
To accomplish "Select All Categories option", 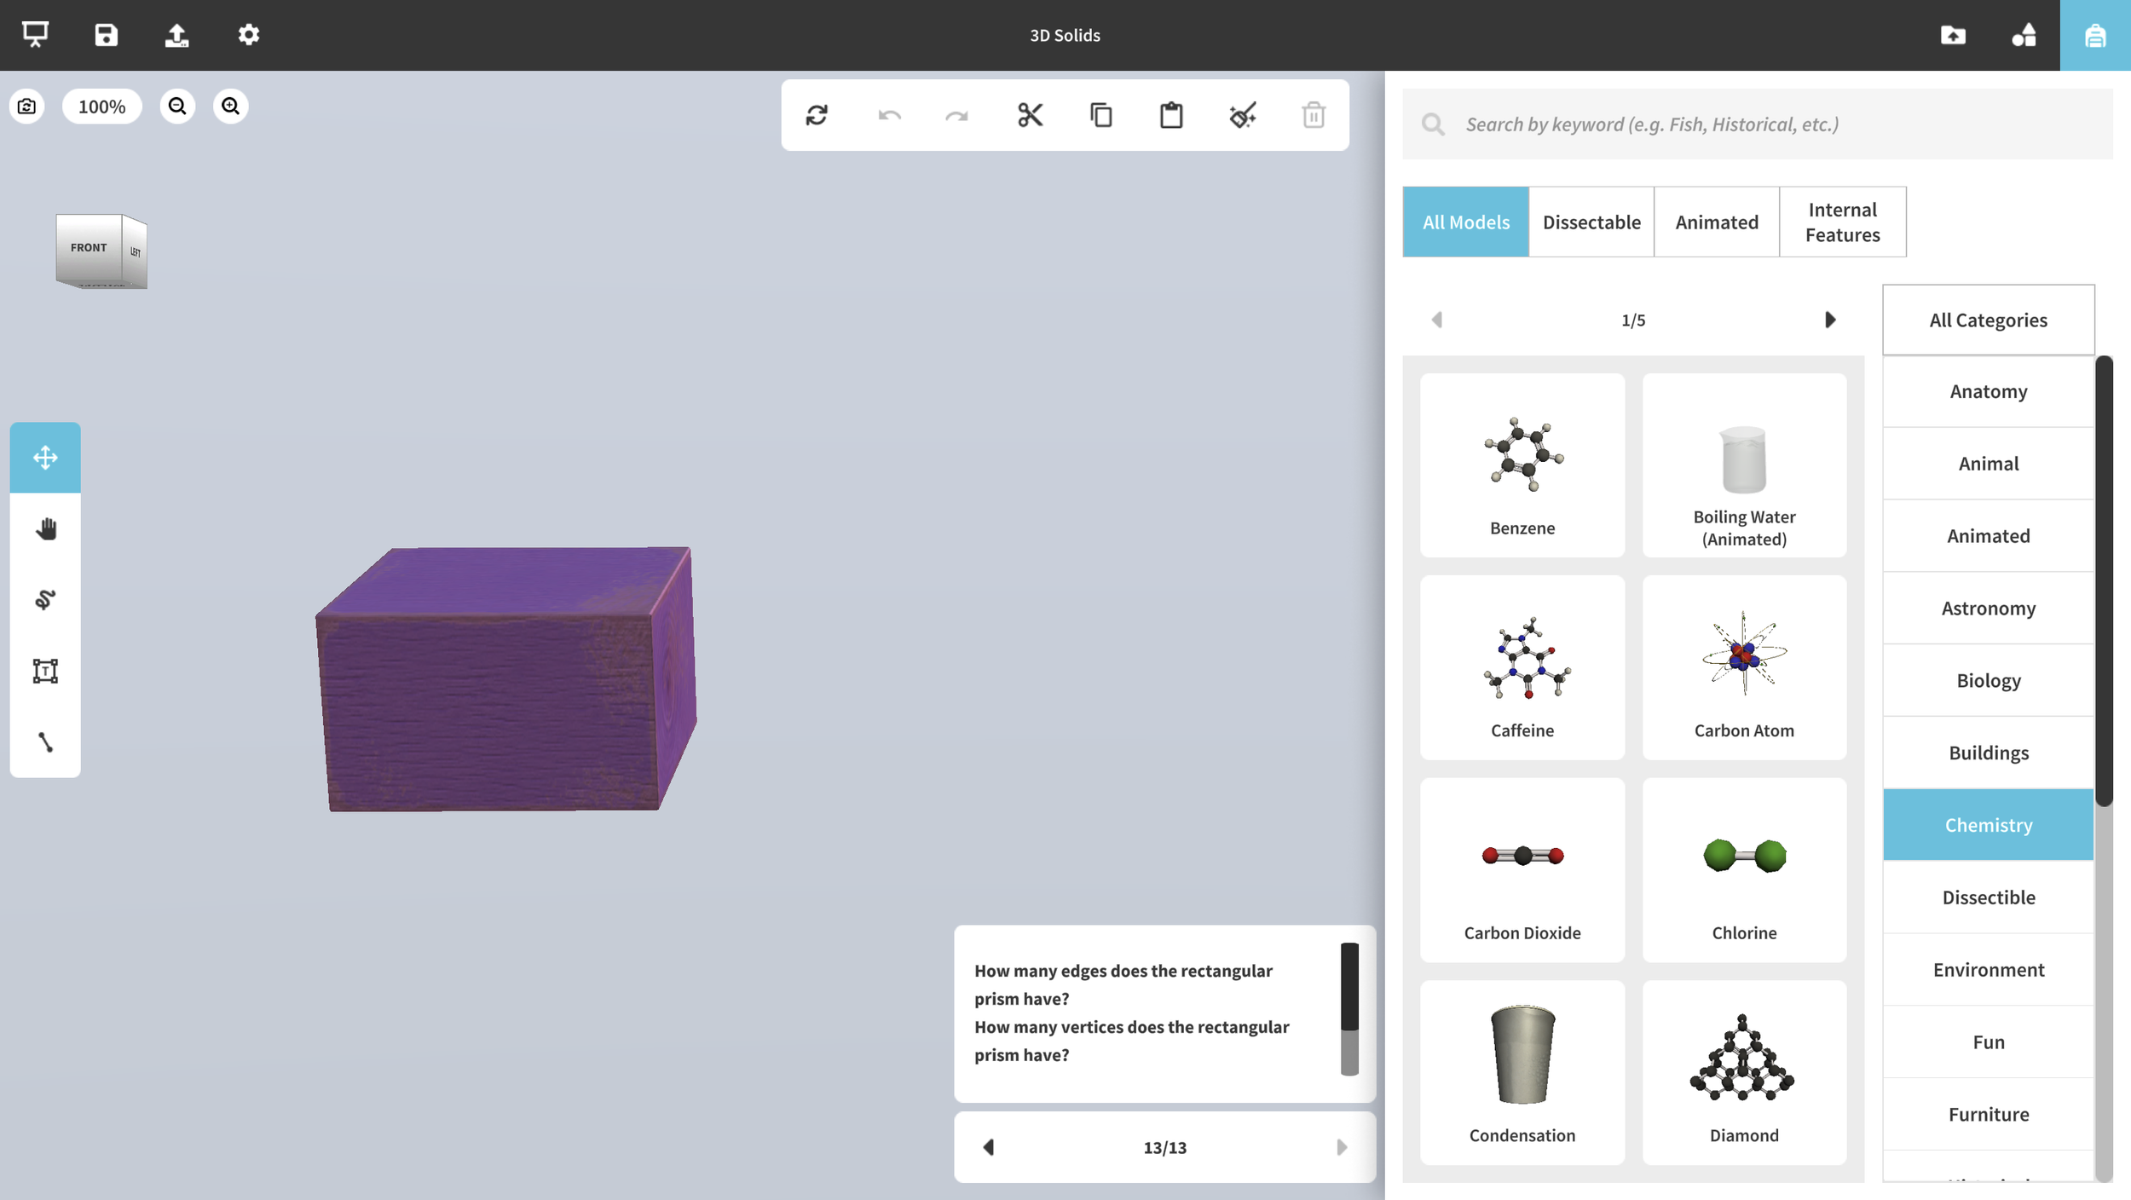I will click(1988, 320).
